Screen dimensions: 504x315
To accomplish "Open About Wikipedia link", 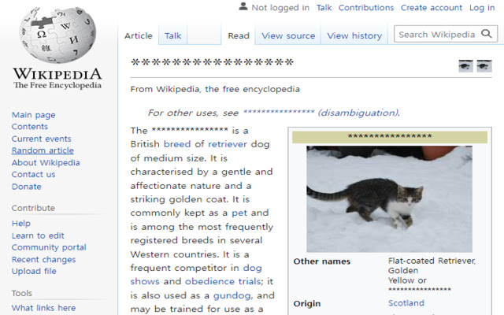I will [46, 163].
